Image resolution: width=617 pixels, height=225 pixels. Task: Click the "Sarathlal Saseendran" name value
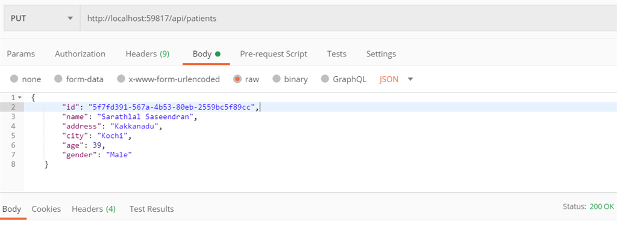point(146,116)
